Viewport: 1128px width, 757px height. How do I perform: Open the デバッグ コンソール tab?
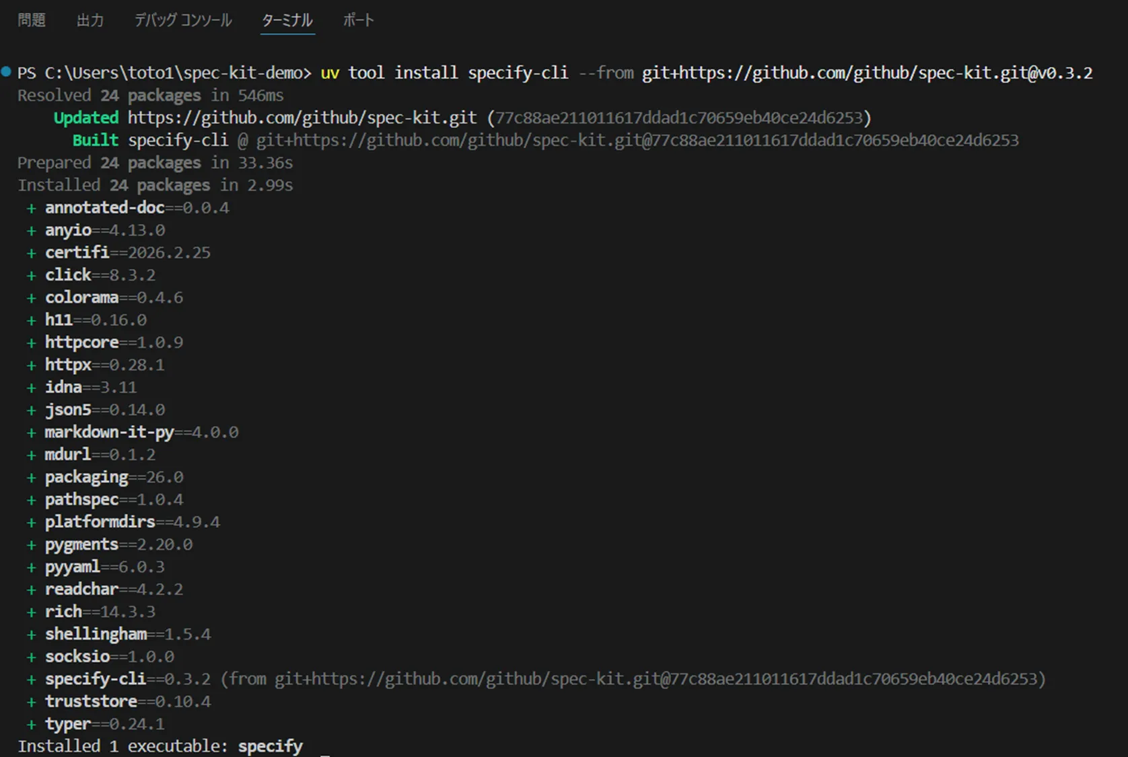pos(183,20)
